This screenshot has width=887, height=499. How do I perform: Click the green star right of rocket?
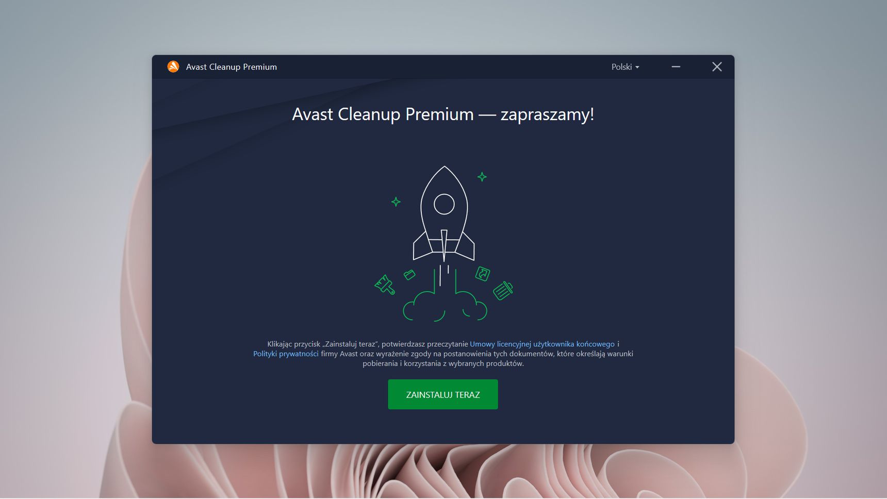click(x=482, y=177)
